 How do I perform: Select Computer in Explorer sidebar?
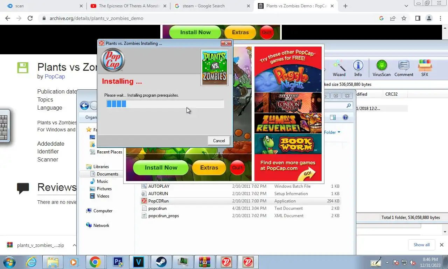tap(103, 211)
